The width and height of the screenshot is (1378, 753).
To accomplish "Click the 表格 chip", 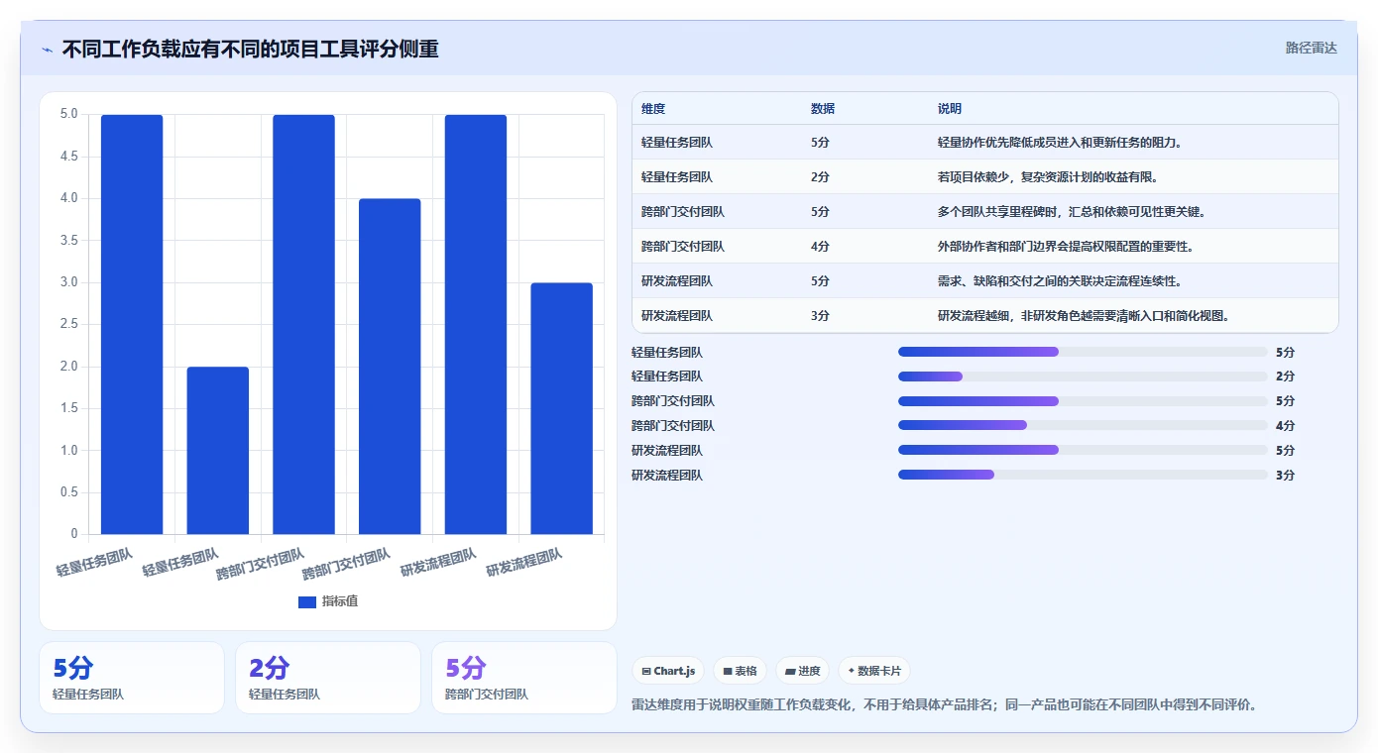I will (741, 671).
